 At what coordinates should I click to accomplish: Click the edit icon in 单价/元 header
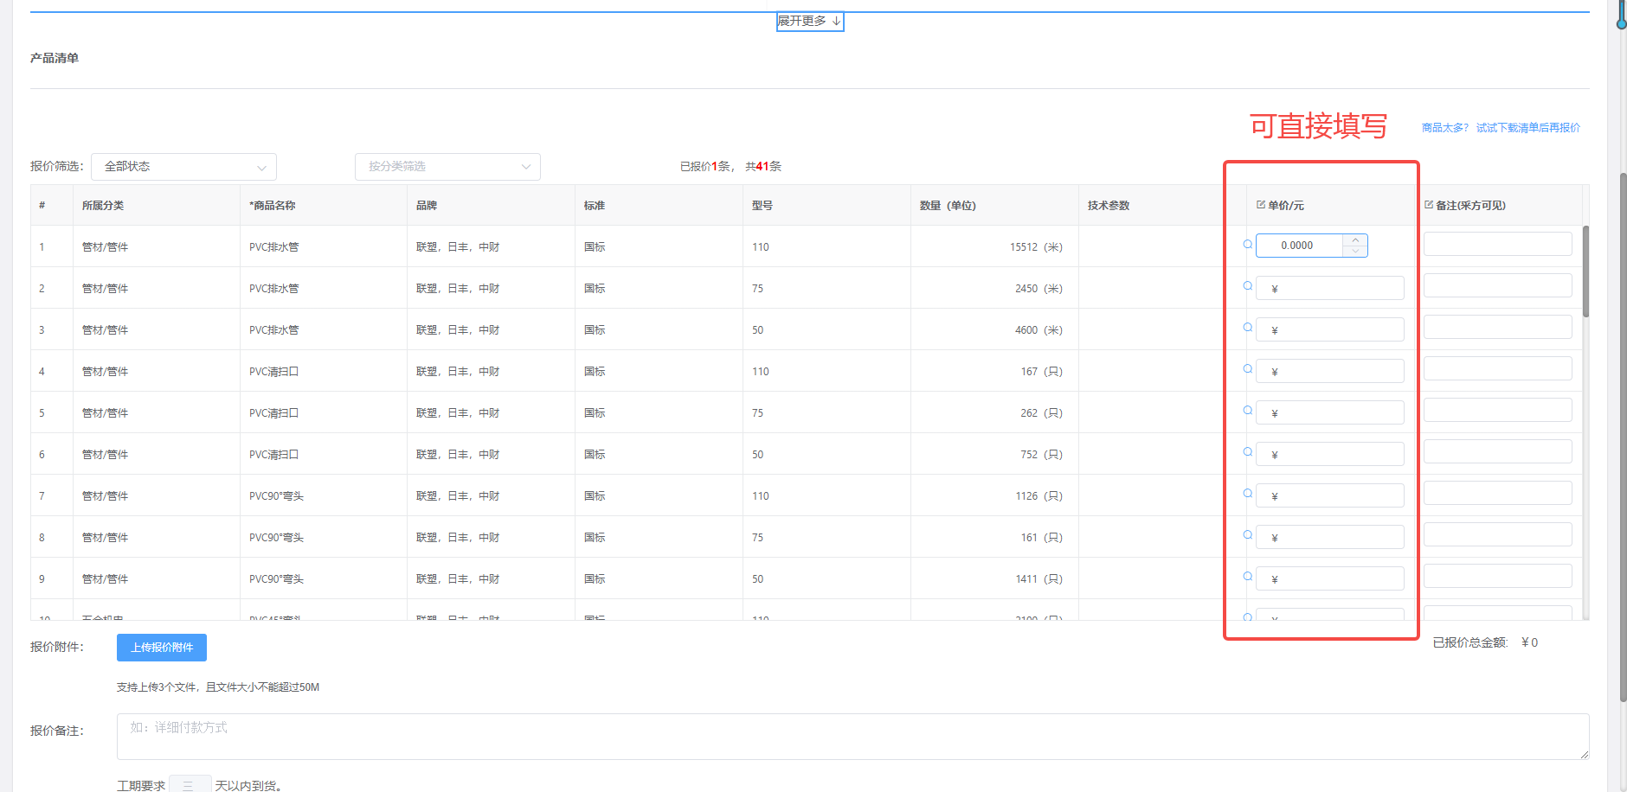[x=1261, y=205]
